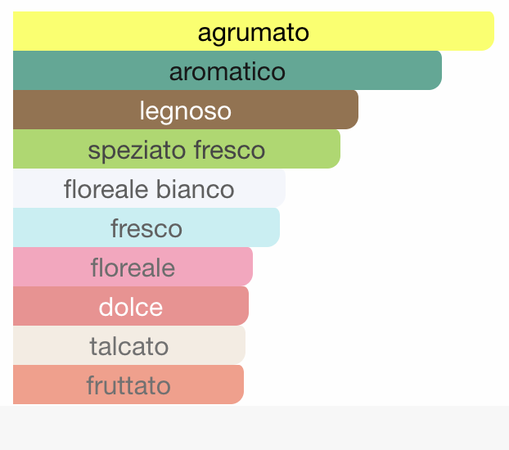Click the dolce text label
This screenshot has height=450, width=509.
point(131,307)
